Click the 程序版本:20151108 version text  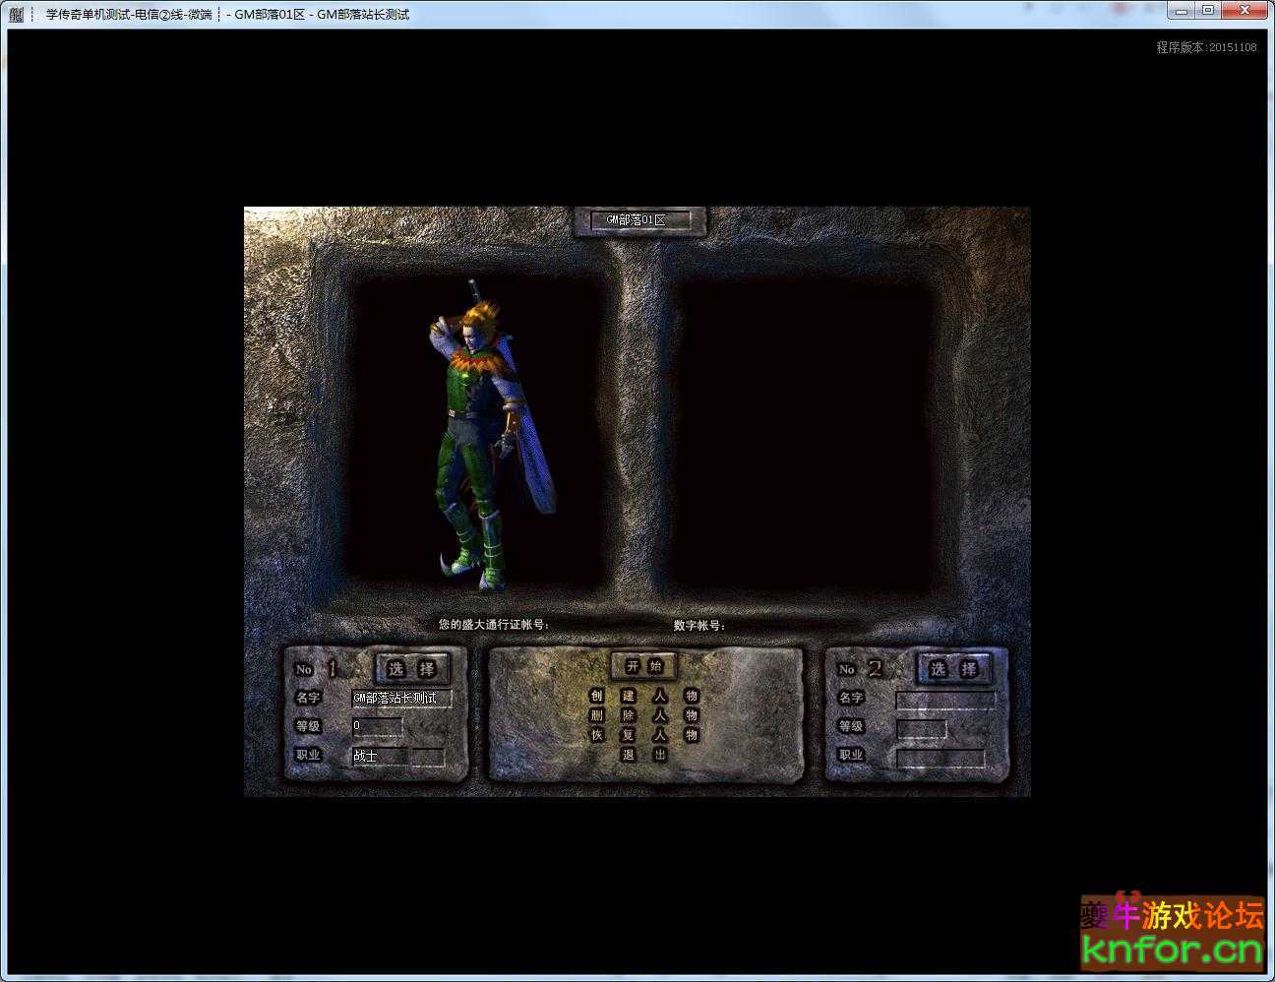click(1206, 47)
